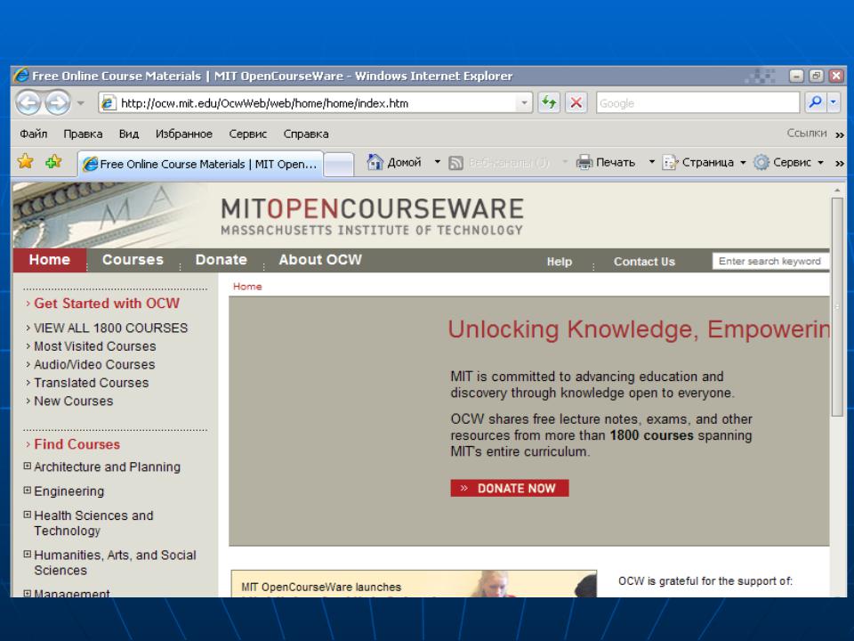Click the Домой home icon
Screen dimensions: 854x641
click(x=375, y=162)
